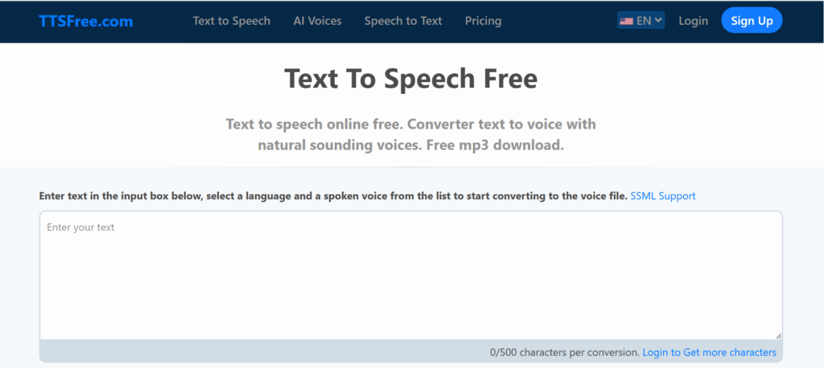824x368 pixels.
Task: Navigate to the Pricing page
Action: (x=483, y=21)
